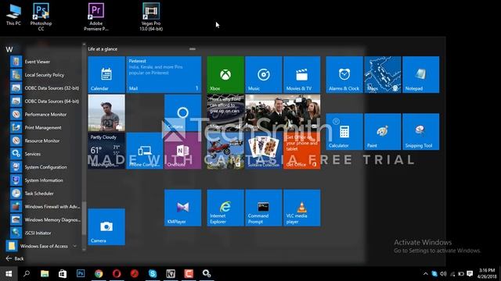Select the Vegas Pro 13.0 desktop shortcut

[151, 17]
